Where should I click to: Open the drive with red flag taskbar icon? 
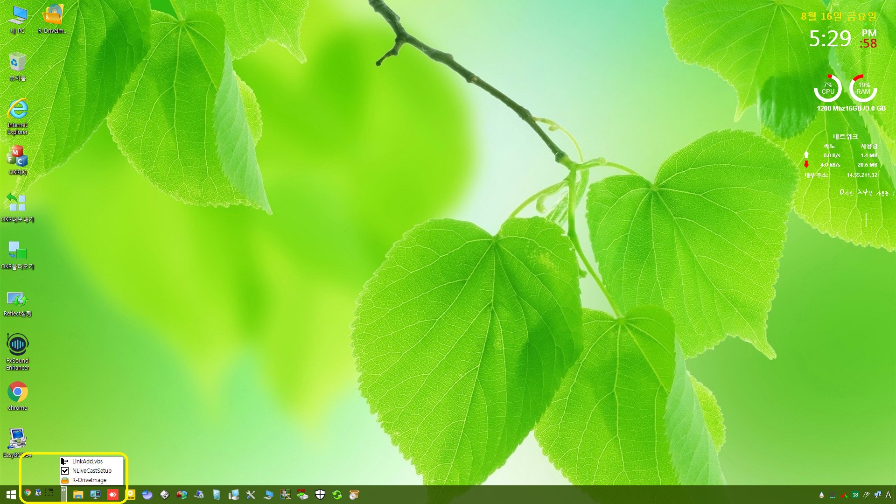[303, 495]
